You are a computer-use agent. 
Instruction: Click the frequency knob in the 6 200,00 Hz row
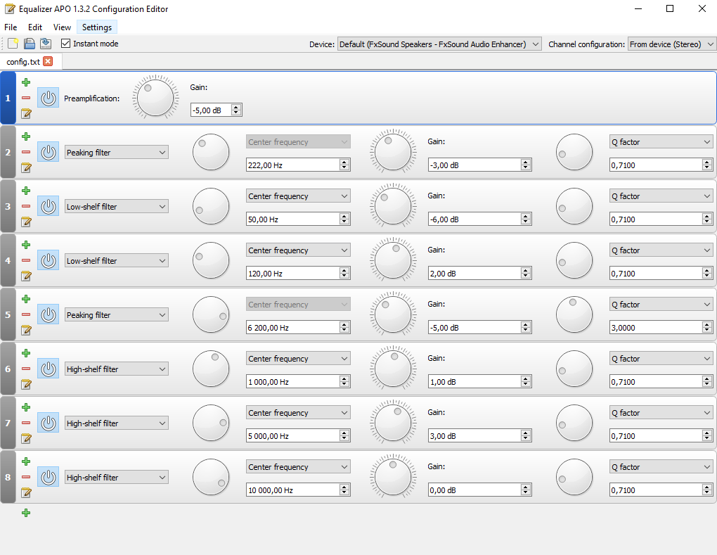pyautogui.click(x=211, y=314)
